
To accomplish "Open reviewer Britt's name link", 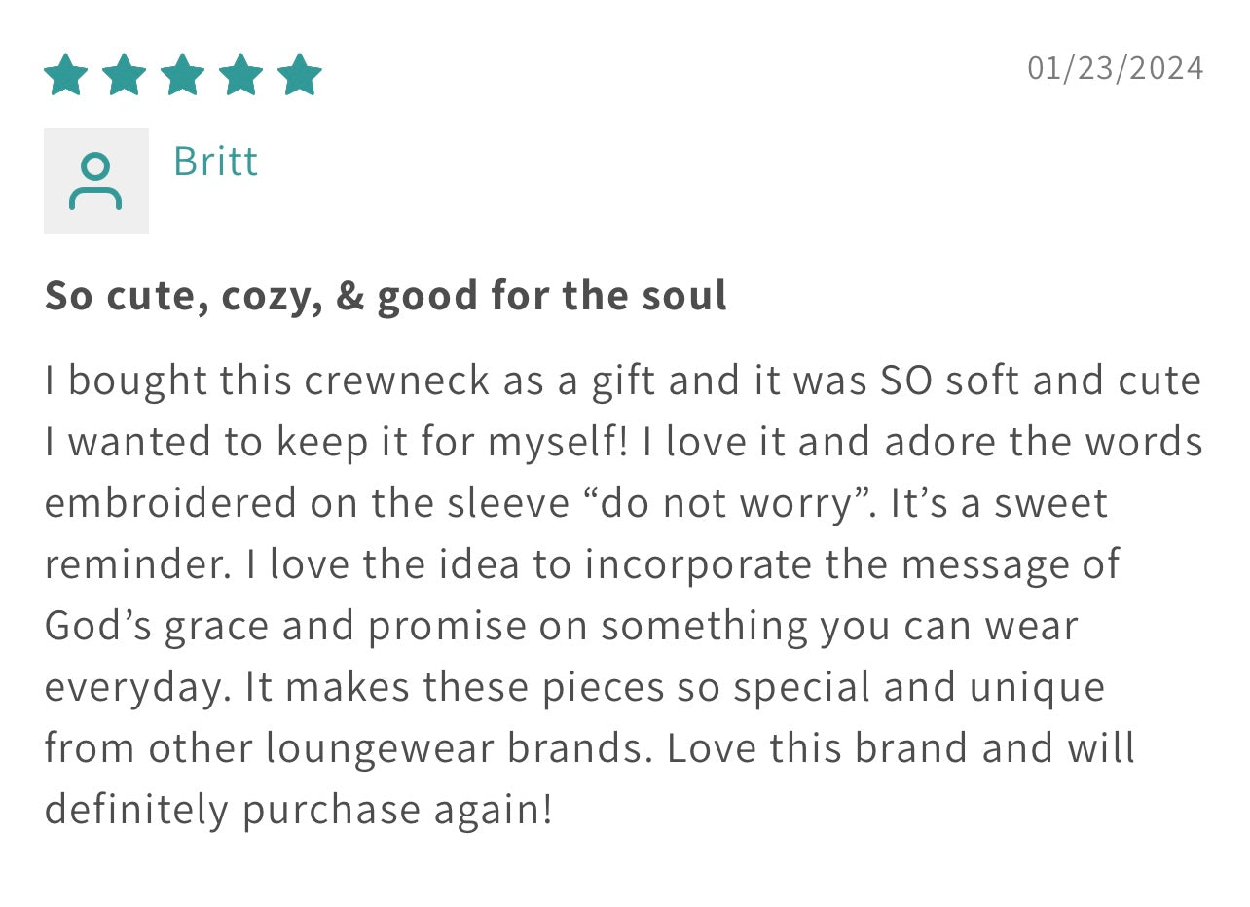I will pos(215,162).
